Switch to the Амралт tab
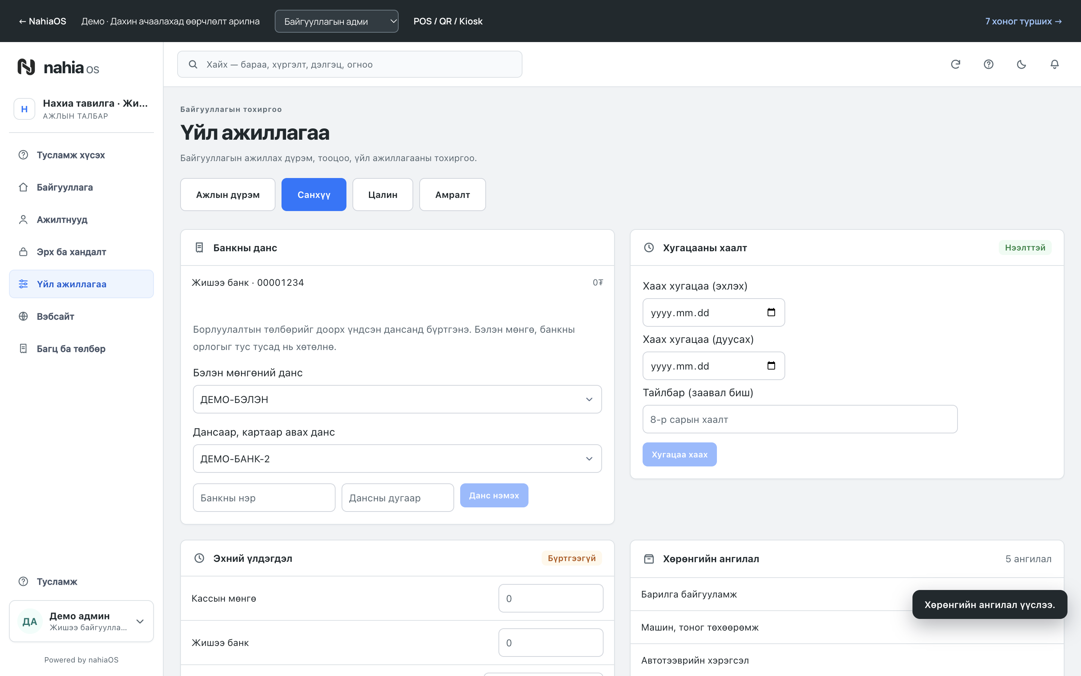1081x676 pixels. [452, 195]
